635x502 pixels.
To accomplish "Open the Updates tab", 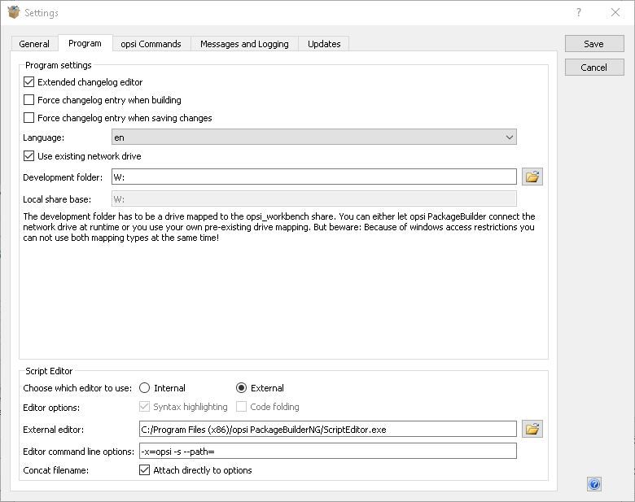I will coord(324,44).
